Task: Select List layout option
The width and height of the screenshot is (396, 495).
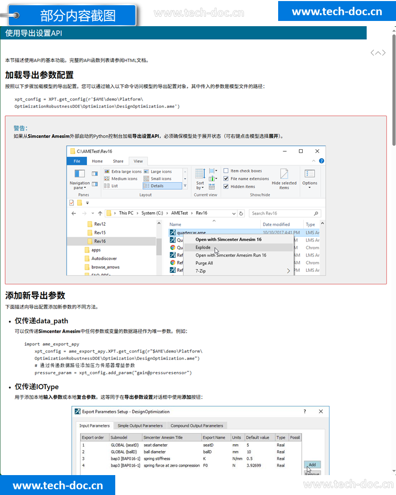Action: [x=111, y=186]
